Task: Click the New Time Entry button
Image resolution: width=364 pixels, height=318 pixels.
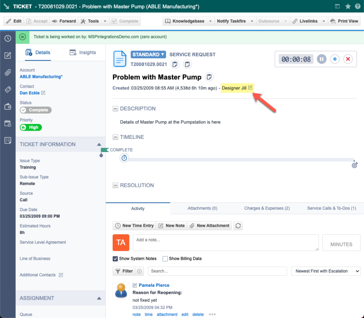Action: [134, 225]
